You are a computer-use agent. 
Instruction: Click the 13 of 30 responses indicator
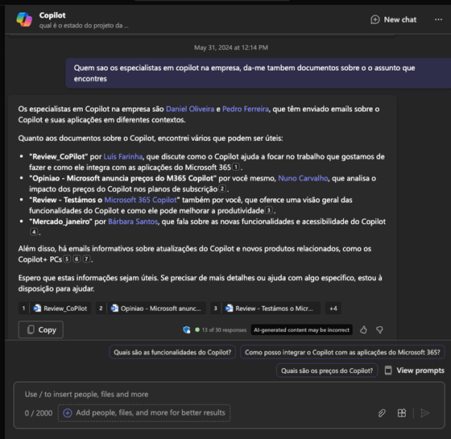(221, 330)
